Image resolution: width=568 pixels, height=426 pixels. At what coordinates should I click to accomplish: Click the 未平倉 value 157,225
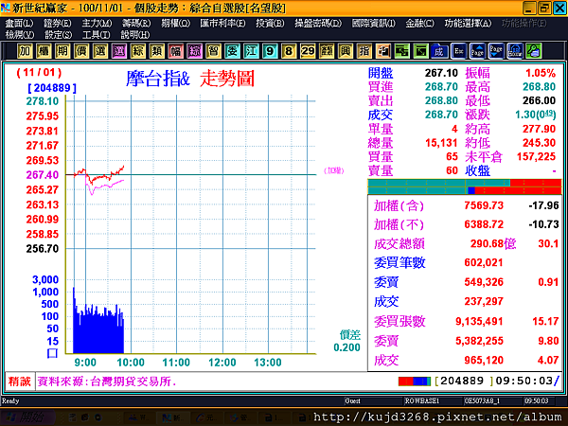click(536, 157)
